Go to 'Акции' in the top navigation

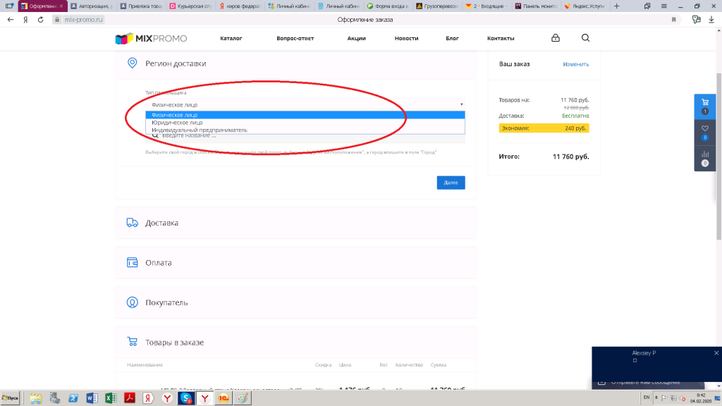[x=356, y=38]
